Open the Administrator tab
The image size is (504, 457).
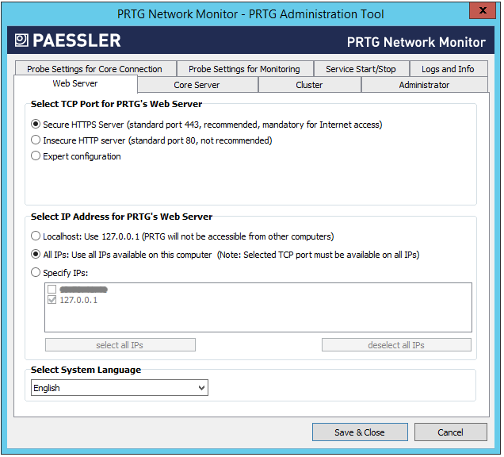point(425,85)
